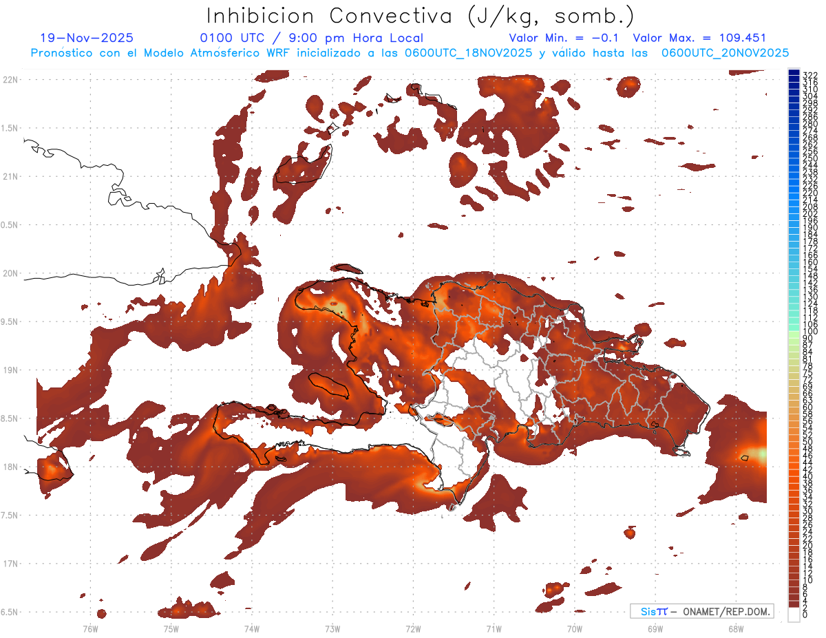
Task: Click the "17N" latitude label
Action: 10,564
